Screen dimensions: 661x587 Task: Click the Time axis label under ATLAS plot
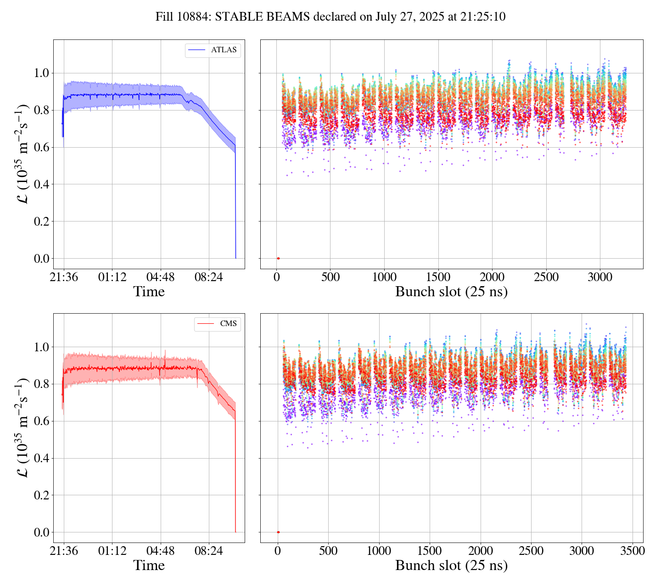click(149, 292)
